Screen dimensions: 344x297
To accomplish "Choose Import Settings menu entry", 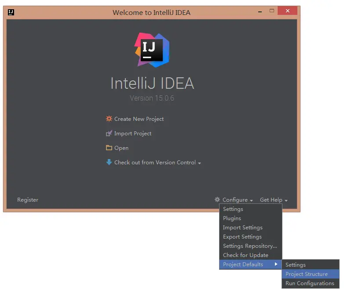I will click(x=251, y=228).
